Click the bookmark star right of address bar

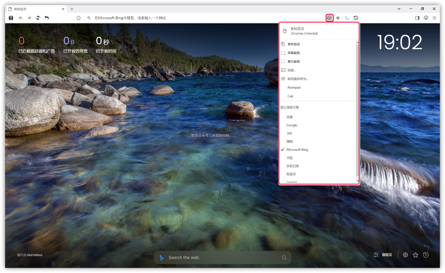click(338, 18)
